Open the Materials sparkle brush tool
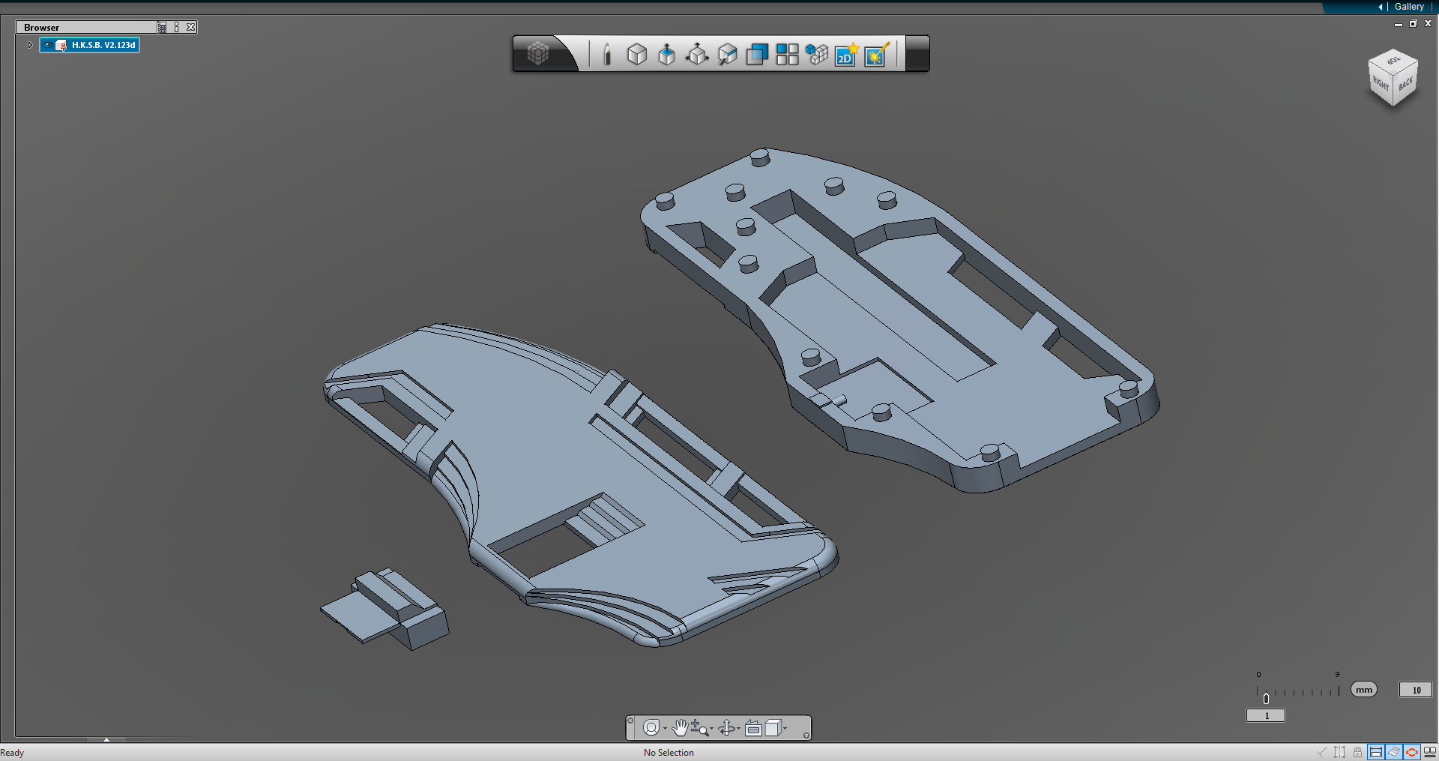 (877, 54)
